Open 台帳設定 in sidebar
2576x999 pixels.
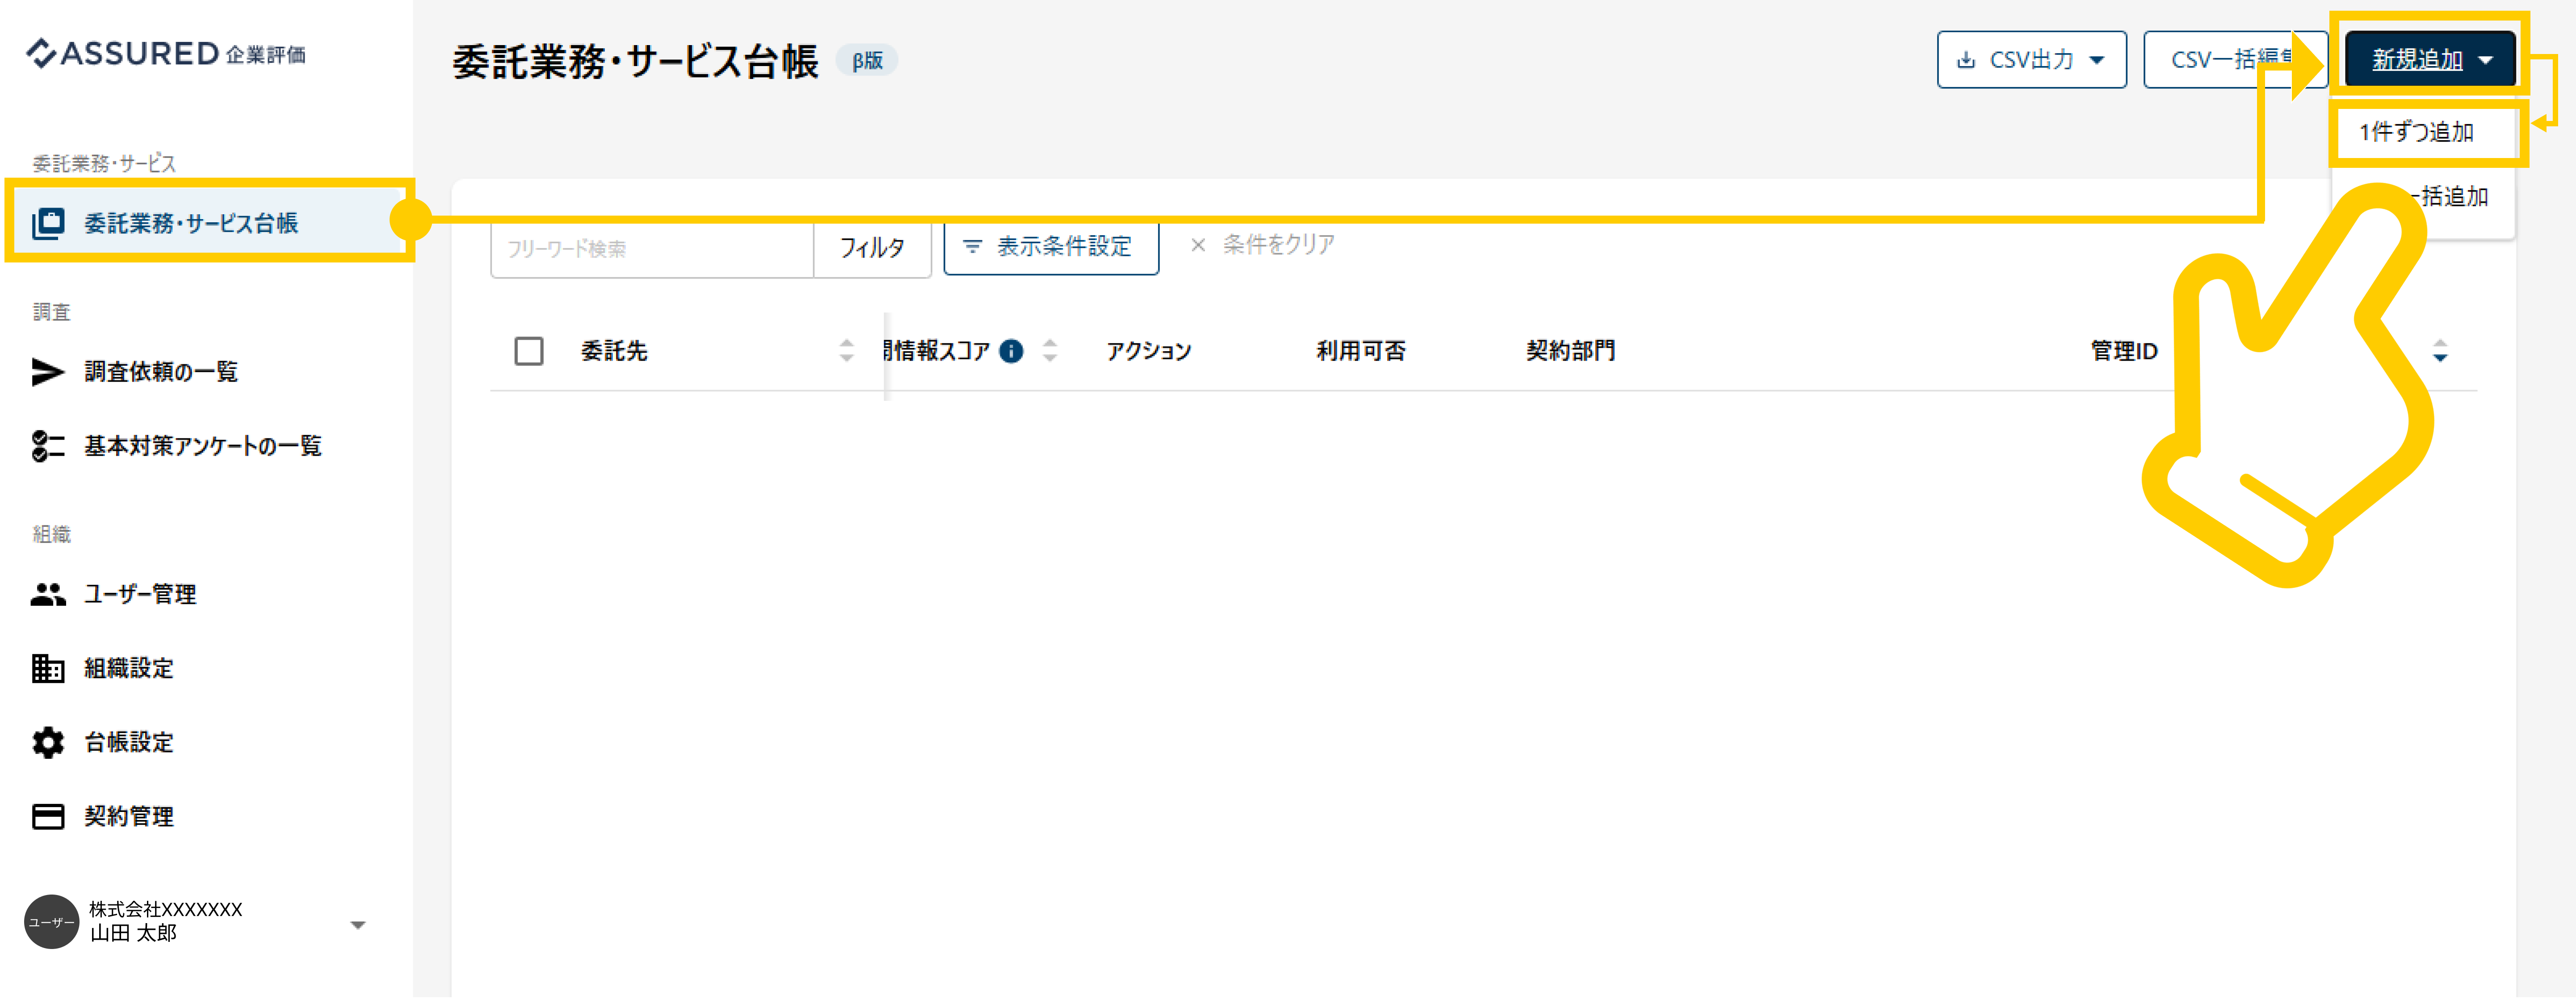point(129,742)
